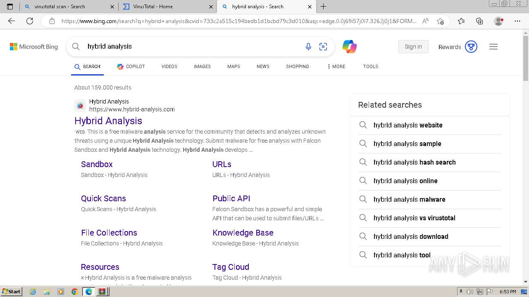Click Hybrid Analysis site favicon
This screenshot has height=297, width=529.
pyautogui.click(x=80, y=106)
